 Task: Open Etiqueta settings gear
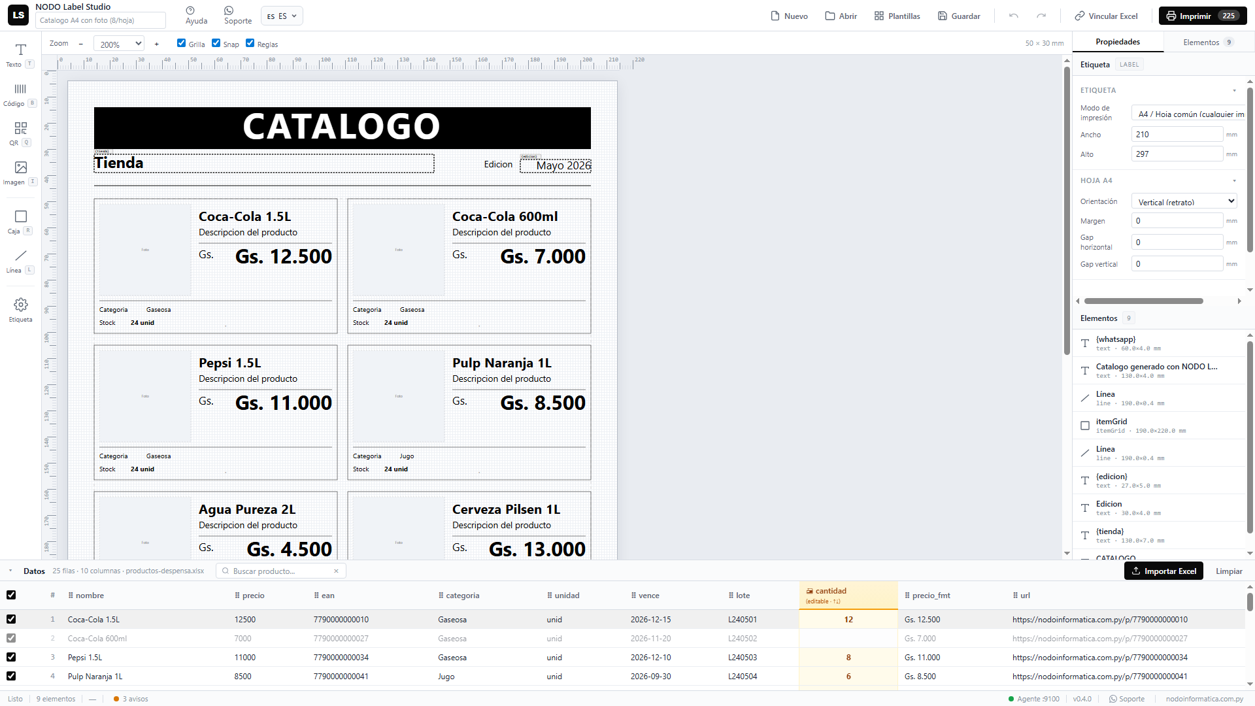20,310
